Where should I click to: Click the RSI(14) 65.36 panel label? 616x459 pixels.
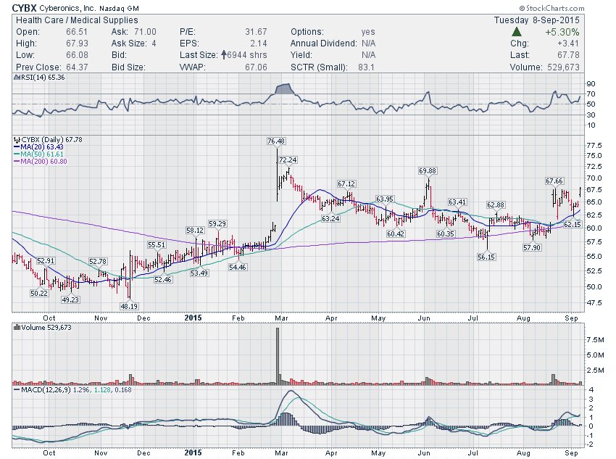(43, 78)
